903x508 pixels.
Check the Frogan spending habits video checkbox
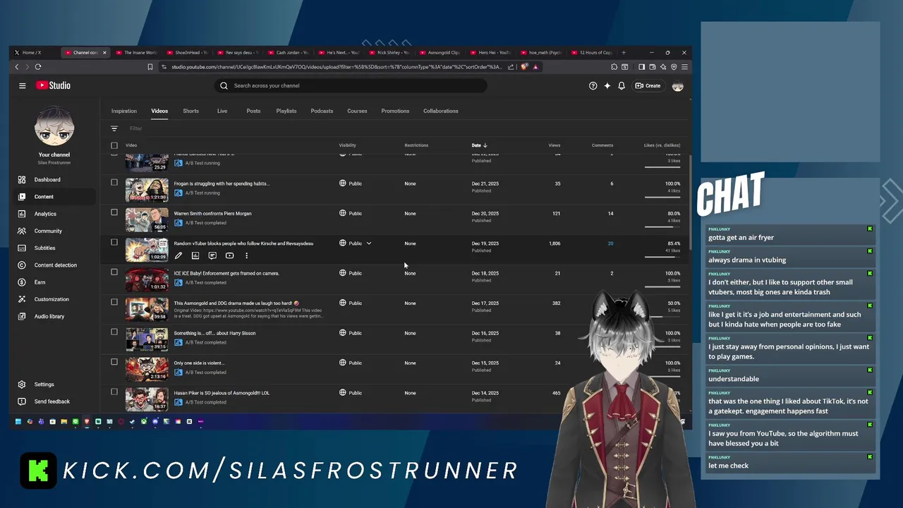(114, 182)
